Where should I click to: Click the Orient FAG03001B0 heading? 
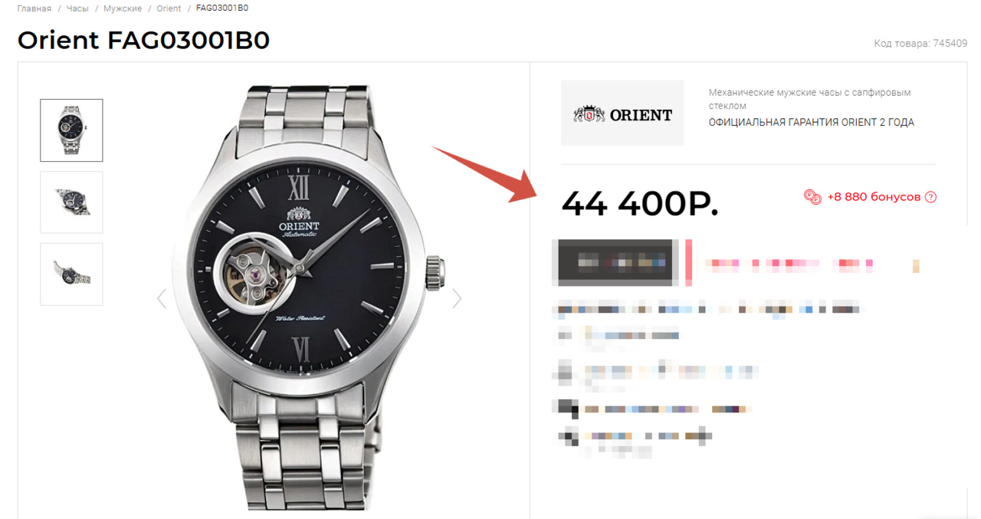point(143,40)
